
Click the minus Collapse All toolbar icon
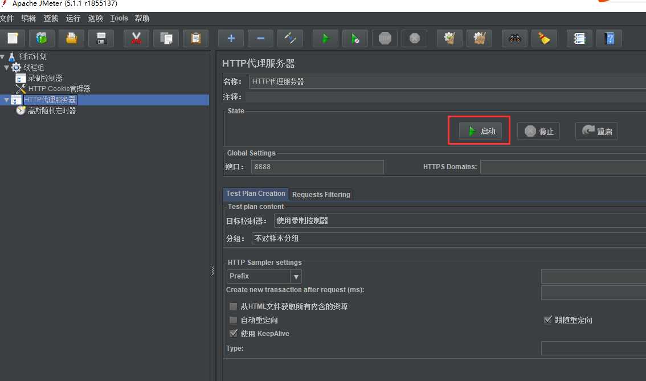pos(260,38)
